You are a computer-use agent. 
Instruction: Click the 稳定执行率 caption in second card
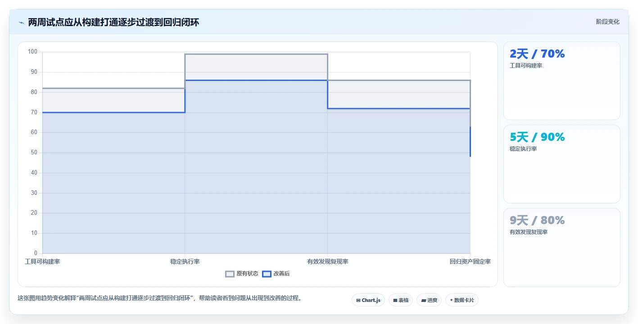click(523, 149)
